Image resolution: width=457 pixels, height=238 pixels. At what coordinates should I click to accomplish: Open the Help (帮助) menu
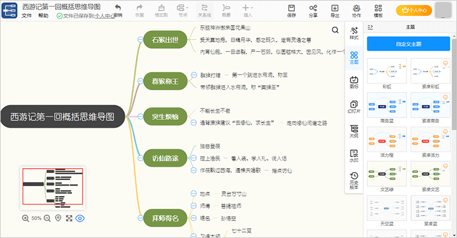point(43,15)
